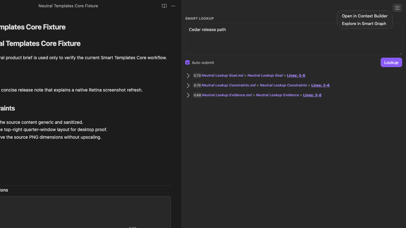Toggle the Auto-submit checkbox
Image resolution: width=406 pixels, height=228 pixels.
point(187,62)
